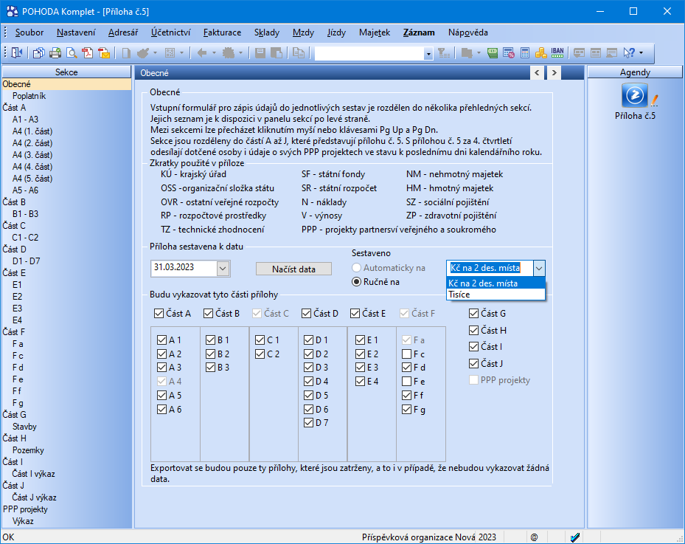Open the Účetnictví menu
Screen dimensions: 685x544
pos(170,32)
